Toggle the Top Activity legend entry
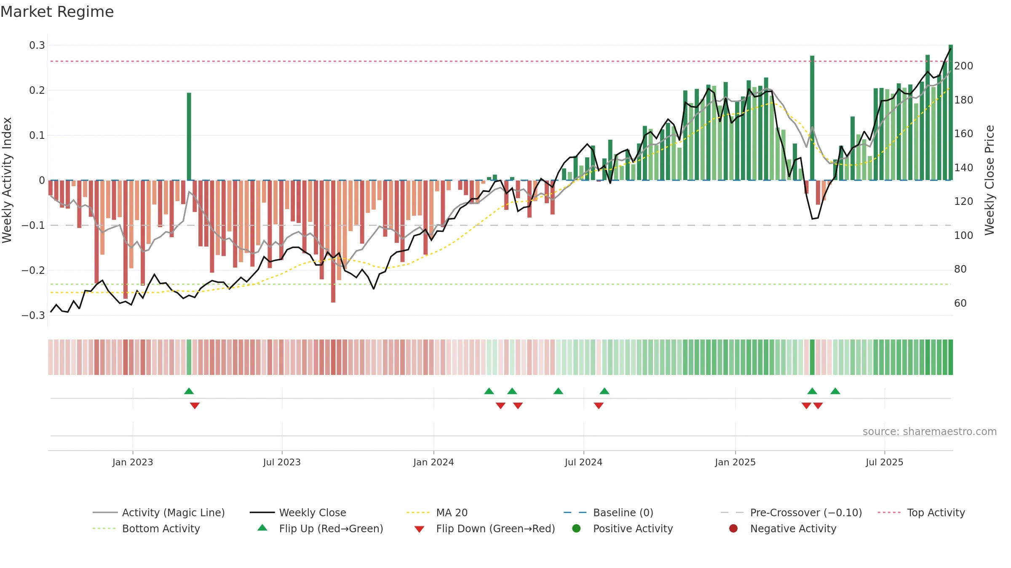Viewport: 1011px width, 568px height. (x=921, y=512)
